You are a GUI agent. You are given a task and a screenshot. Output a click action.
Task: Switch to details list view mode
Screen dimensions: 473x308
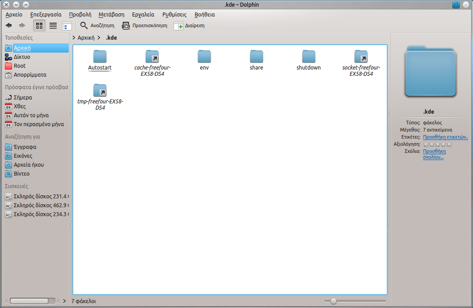(53, 25)
